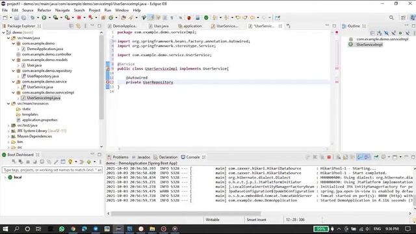
Task: Terminate the running app from Console toolbar
Action: [329, 157]
